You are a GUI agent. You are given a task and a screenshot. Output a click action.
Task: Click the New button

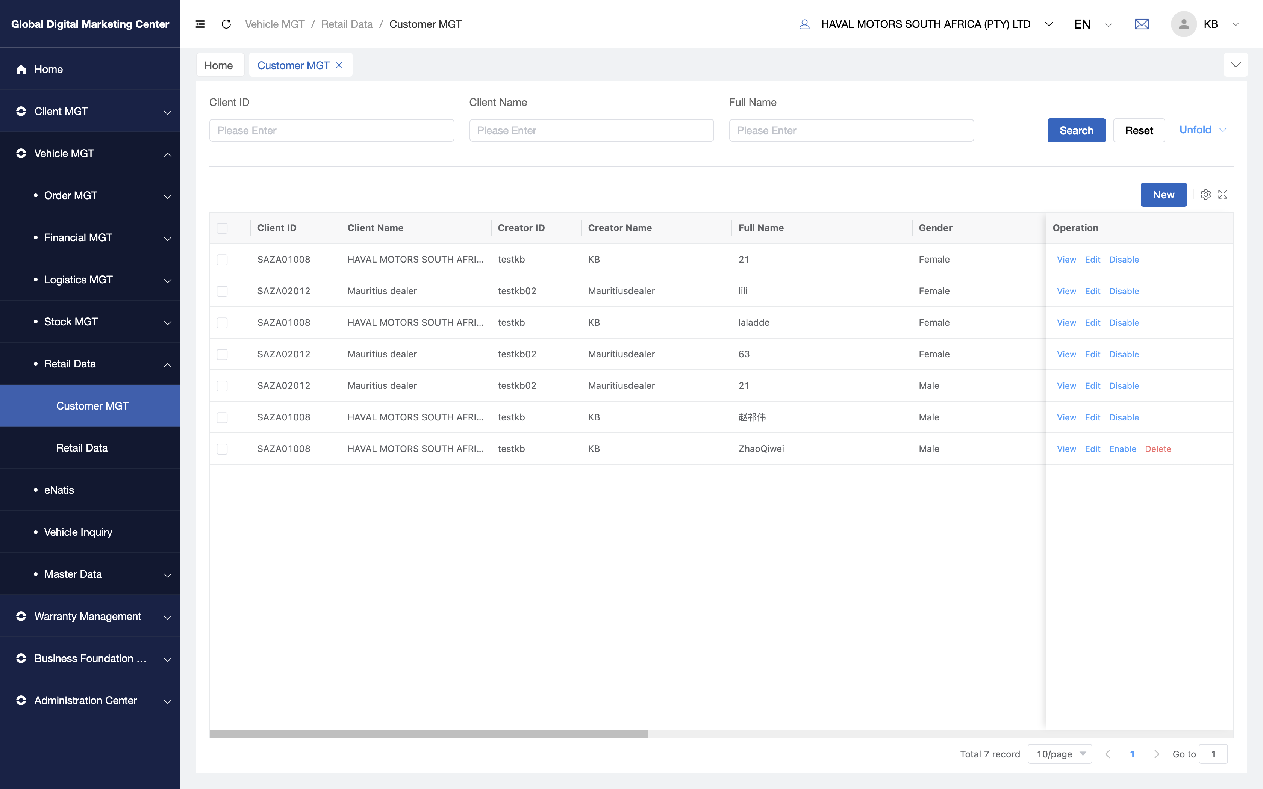coord(1163,195)
